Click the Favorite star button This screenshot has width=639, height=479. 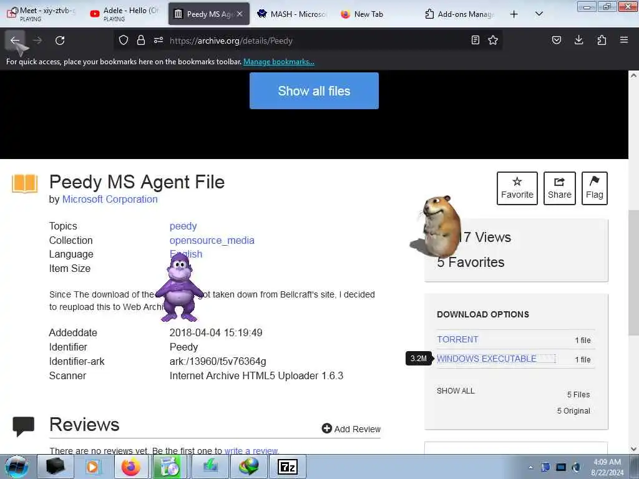click(x=517, y=188)
